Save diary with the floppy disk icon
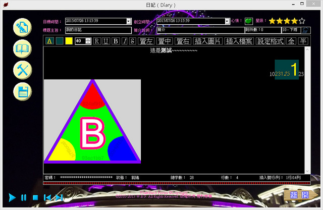The width and height of the screenshot is (323, 210). tap(22, 91)
